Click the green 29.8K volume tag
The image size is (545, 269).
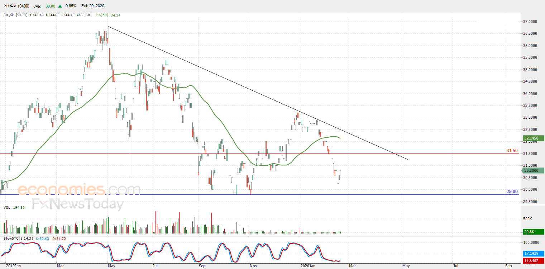pos(533,232)
